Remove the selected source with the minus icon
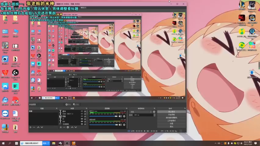 pyautogui.click(x=64, y=127)
